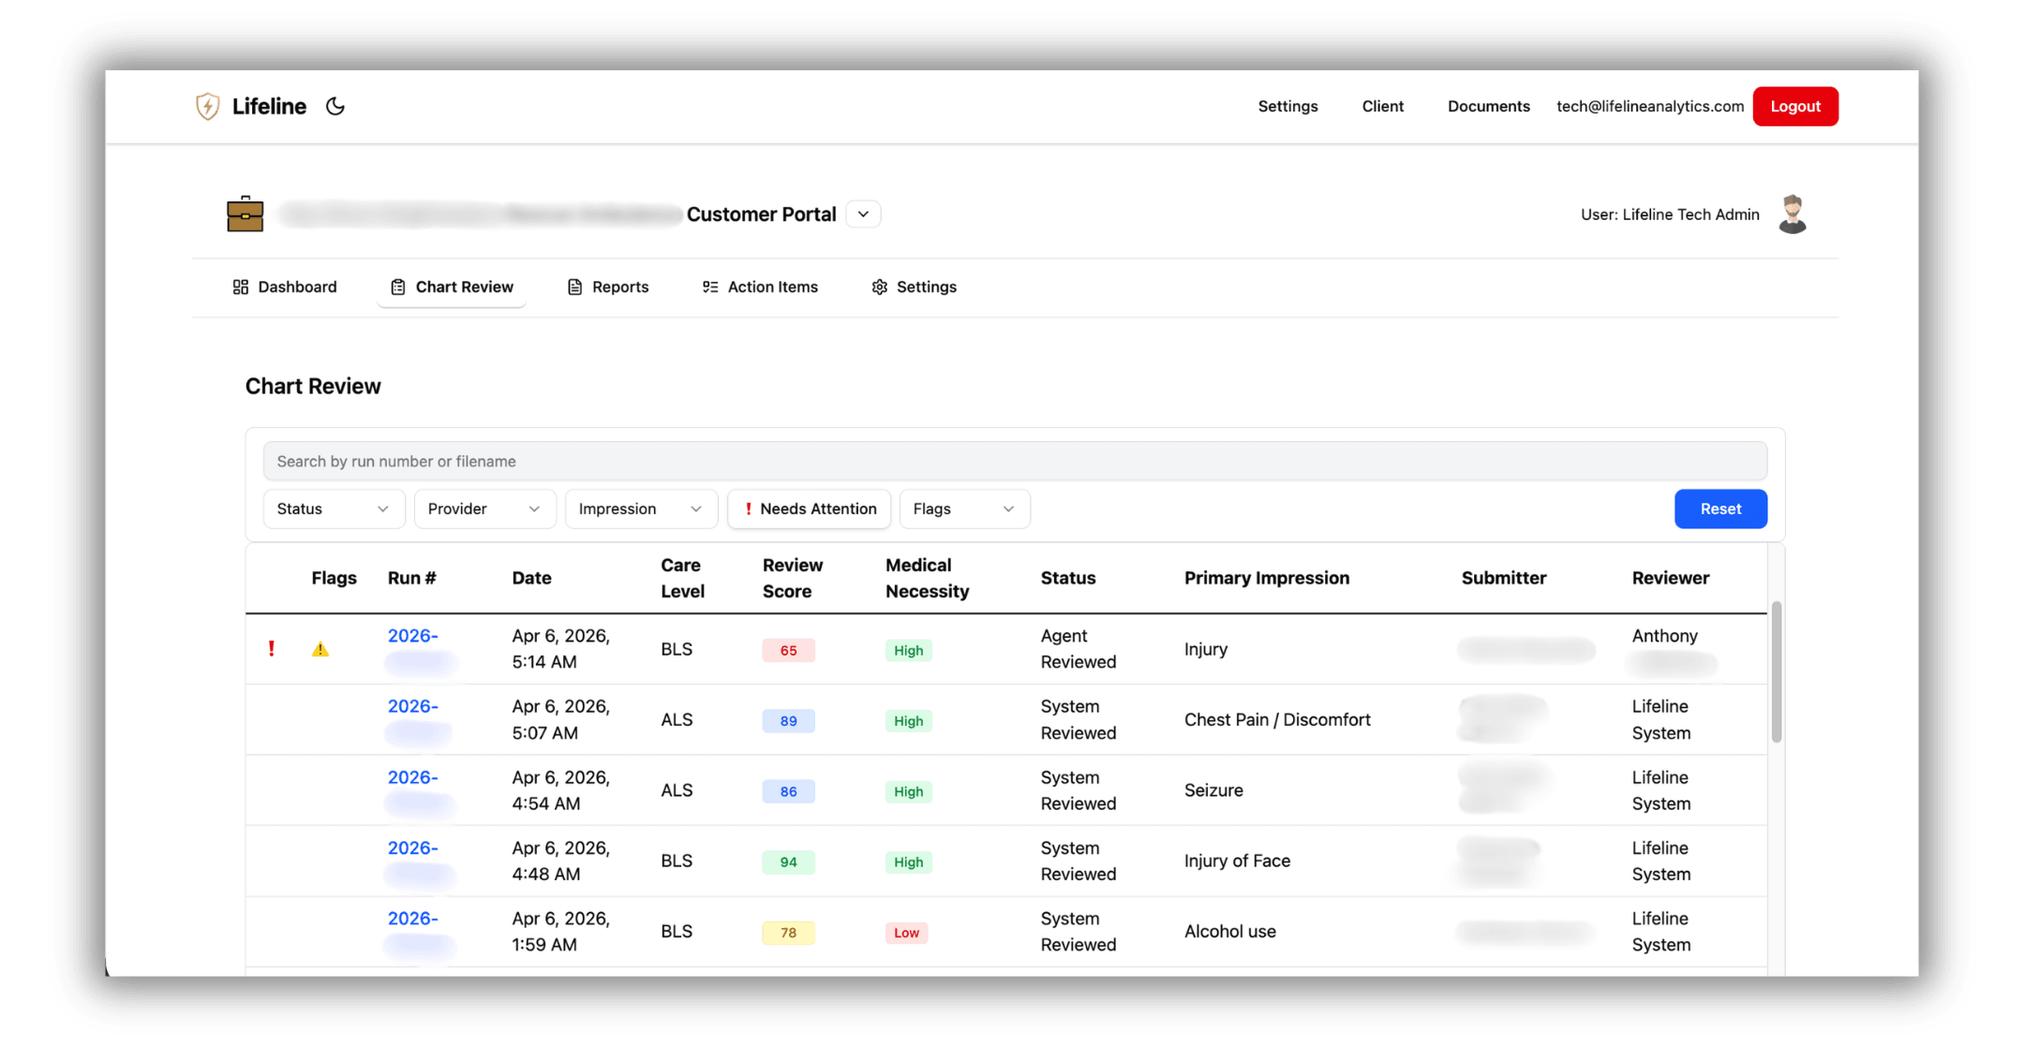This screenshot has width=2024, height=1047.
Task: Click the briefcase icon next to Customer Portal
Action: [x=245, y=214]
